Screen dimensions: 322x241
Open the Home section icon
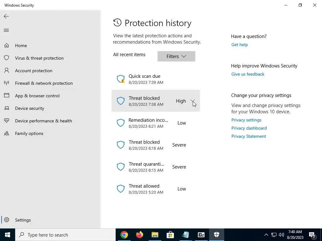pos(6,46)
